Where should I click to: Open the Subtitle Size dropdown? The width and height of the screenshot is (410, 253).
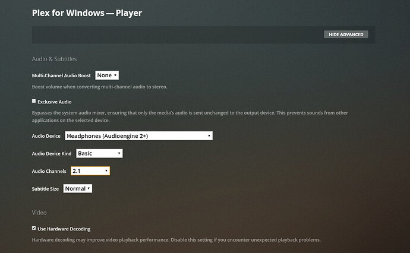(x=78, y=189)
